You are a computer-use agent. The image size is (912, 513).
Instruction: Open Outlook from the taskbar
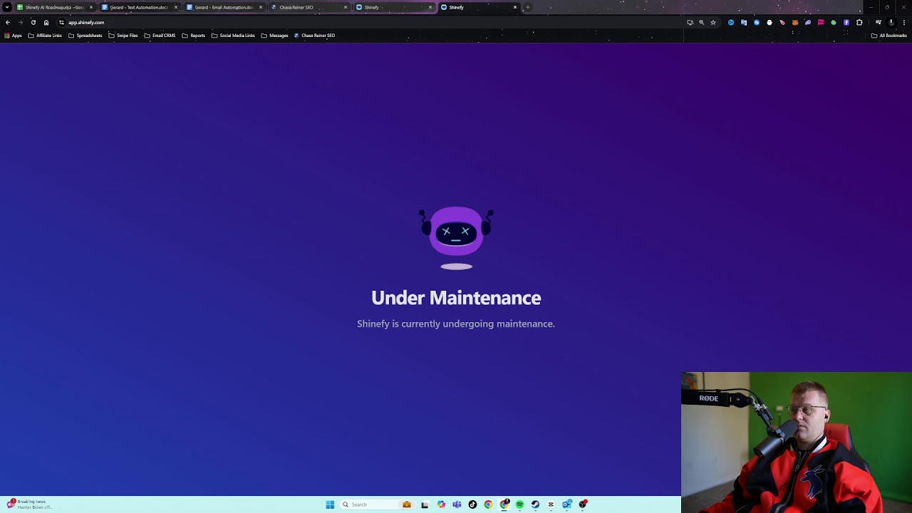click(567, 504)
